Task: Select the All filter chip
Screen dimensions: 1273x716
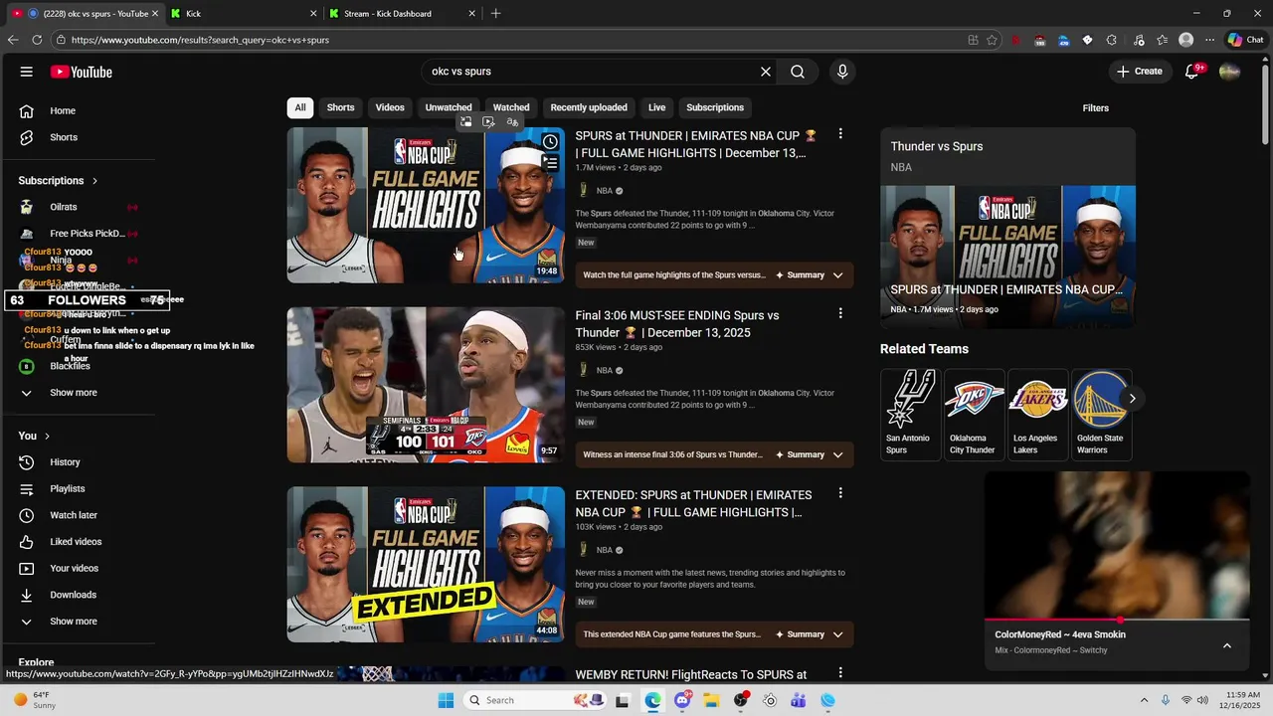Action: coord(300,107)
